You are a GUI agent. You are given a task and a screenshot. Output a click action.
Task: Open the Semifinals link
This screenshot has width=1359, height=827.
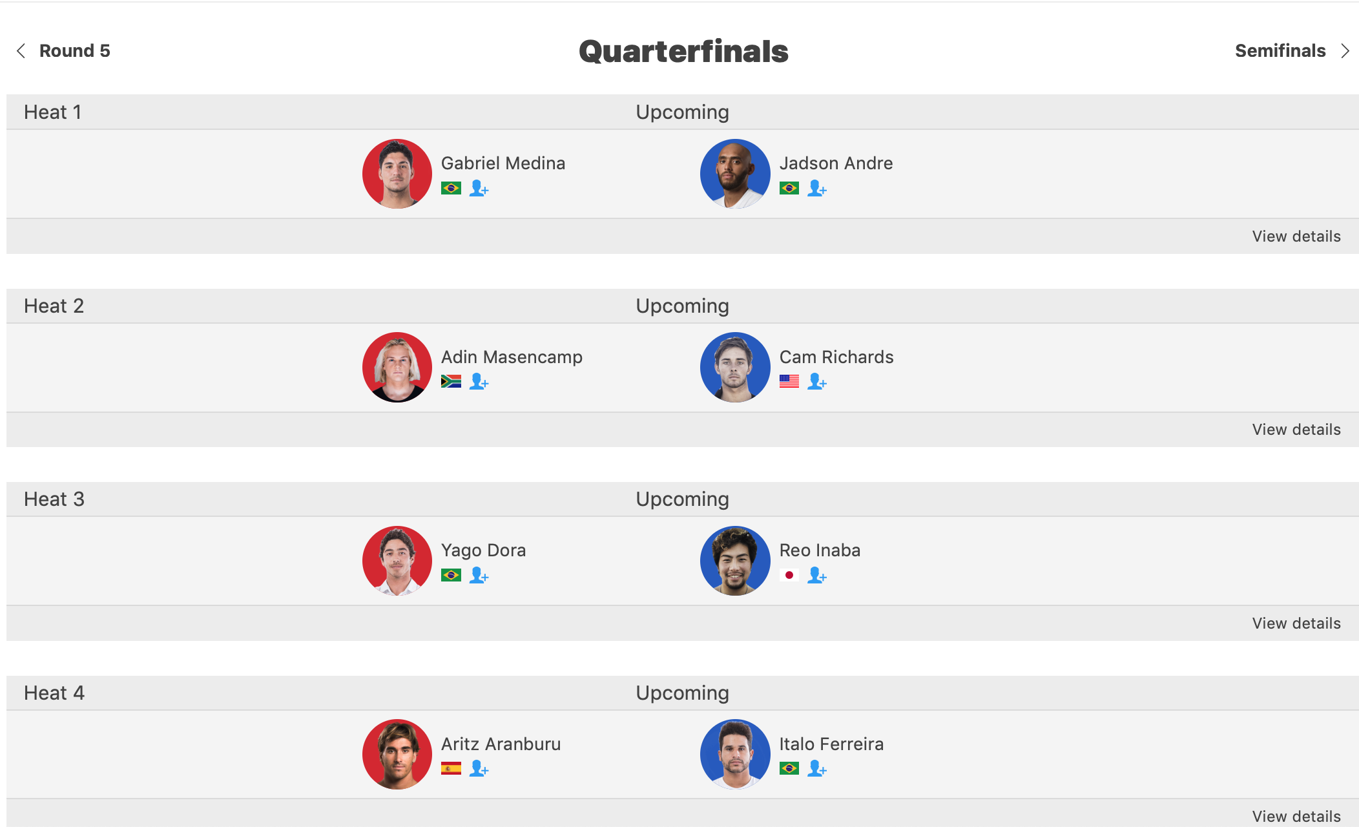[1280, 51]
